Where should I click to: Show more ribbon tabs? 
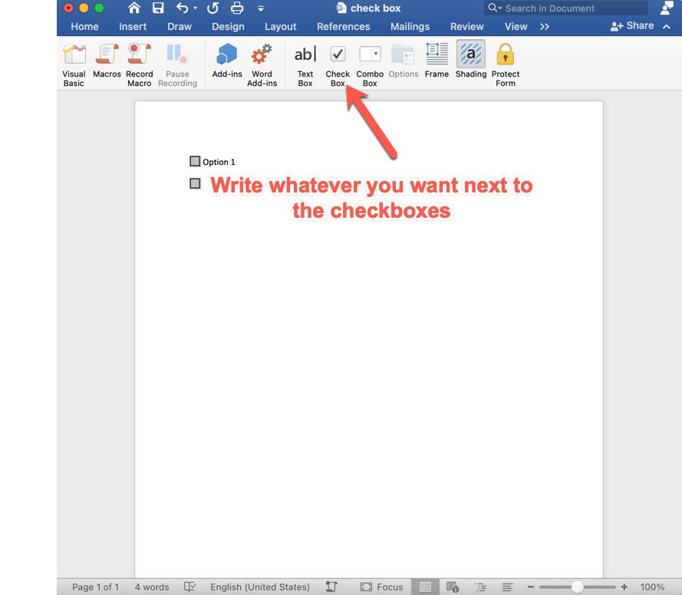[545, 27]
